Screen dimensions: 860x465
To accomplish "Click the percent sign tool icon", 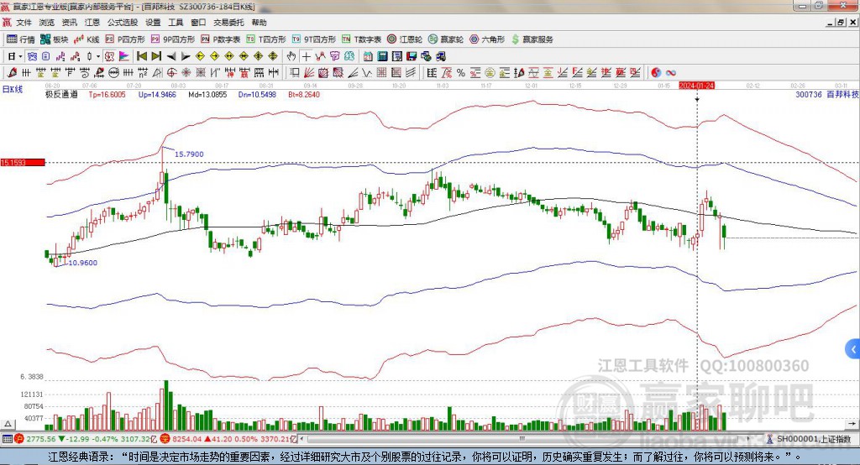I will 461,72.
